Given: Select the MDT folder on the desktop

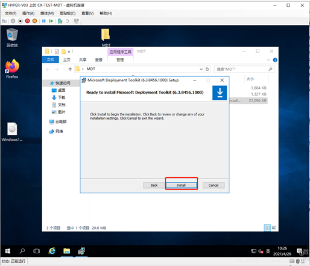Looking at the screenshot, I should coord(106,37).
